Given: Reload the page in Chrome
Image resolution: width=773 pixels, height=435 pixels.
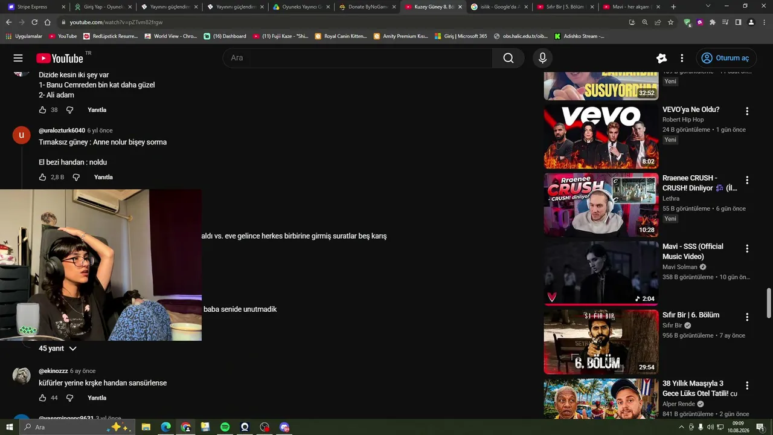Looking at the screenshot, I should 34,22.
